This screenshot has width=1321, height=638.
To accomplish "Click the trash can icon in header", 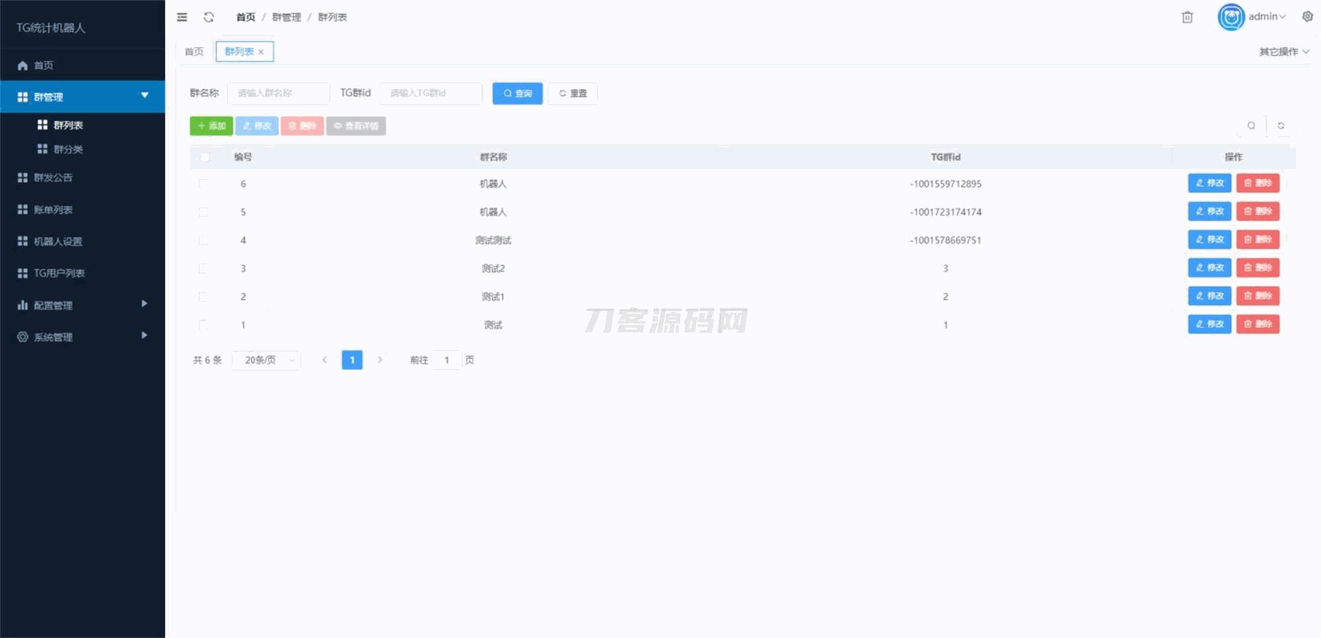I will (x=1187, y=17).
